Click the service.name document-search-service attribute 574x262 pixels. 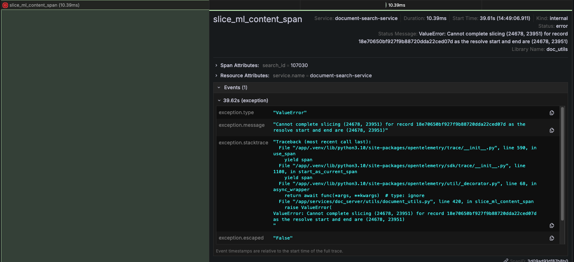click(x=340, y=76)
